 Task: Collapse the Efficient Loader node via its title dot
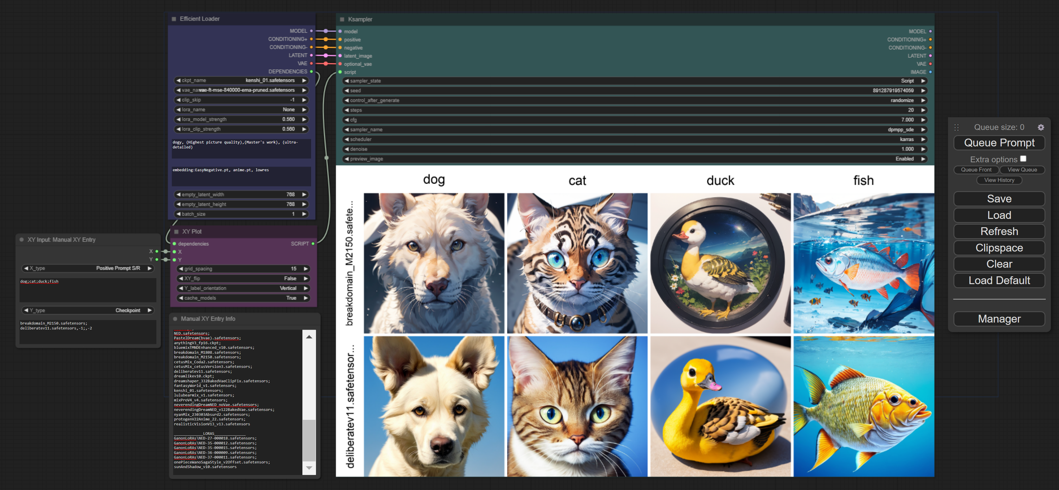174,19
